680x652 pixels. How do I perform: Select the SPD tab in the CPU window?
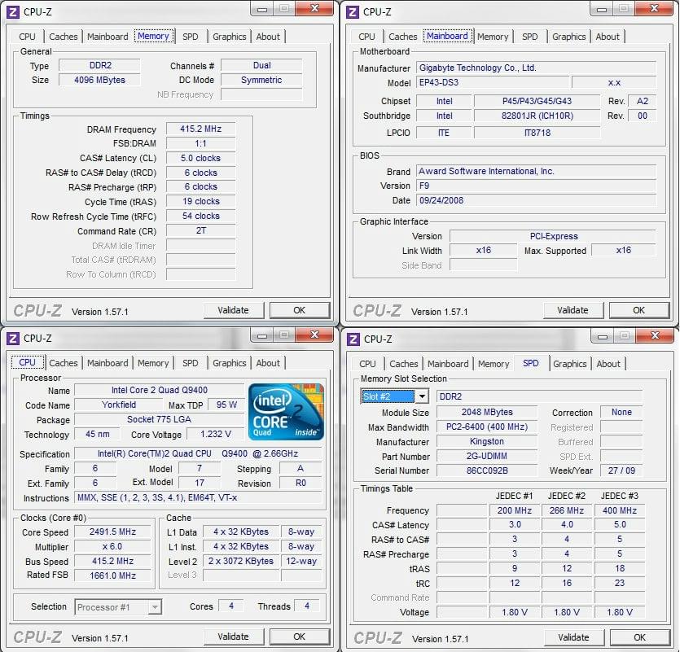coord(190,363)
